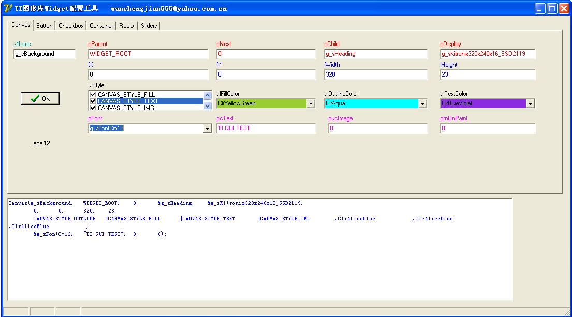Click the lWidth field showing 320
Viewport: 572px width, 317px height.
(376, 74)
